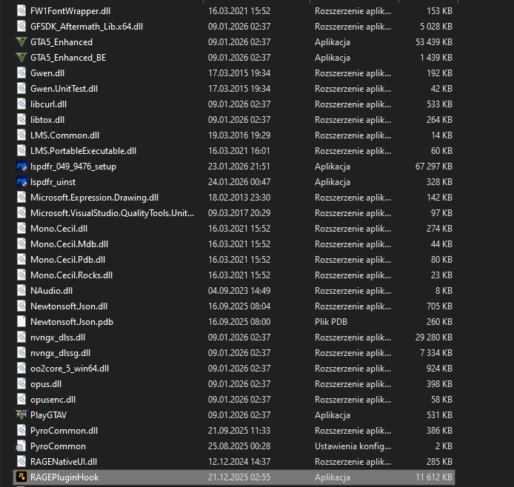Click the 53 439 KB size value
The width and height of the screenshot is (514, 487).
coord(434,42)
